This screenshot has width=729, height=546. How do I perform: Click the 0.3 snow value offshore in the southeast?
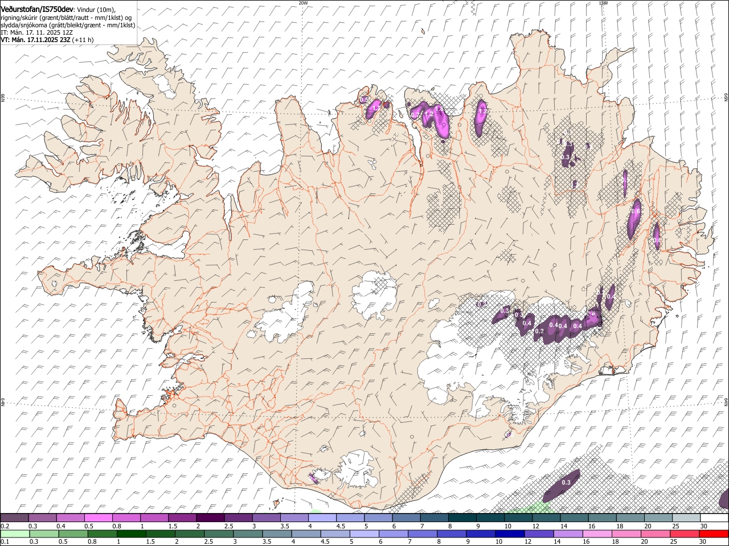(566, 482)
